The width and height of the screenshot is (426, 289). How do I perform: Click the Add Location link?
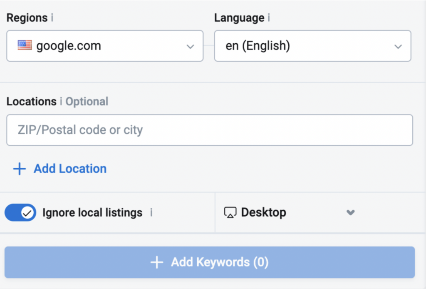pyautogui.click(x=69, y=169)
